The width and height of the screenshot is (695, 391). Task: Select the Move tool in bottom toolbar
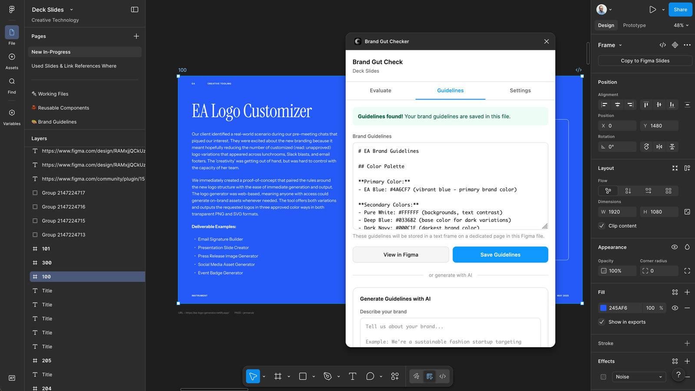[x=253, y=376]
